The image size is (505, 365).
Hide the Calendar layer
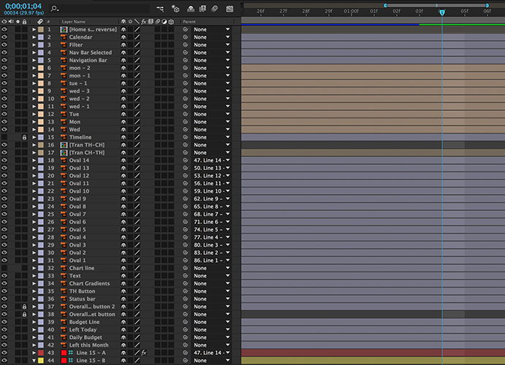click(4, 37)
